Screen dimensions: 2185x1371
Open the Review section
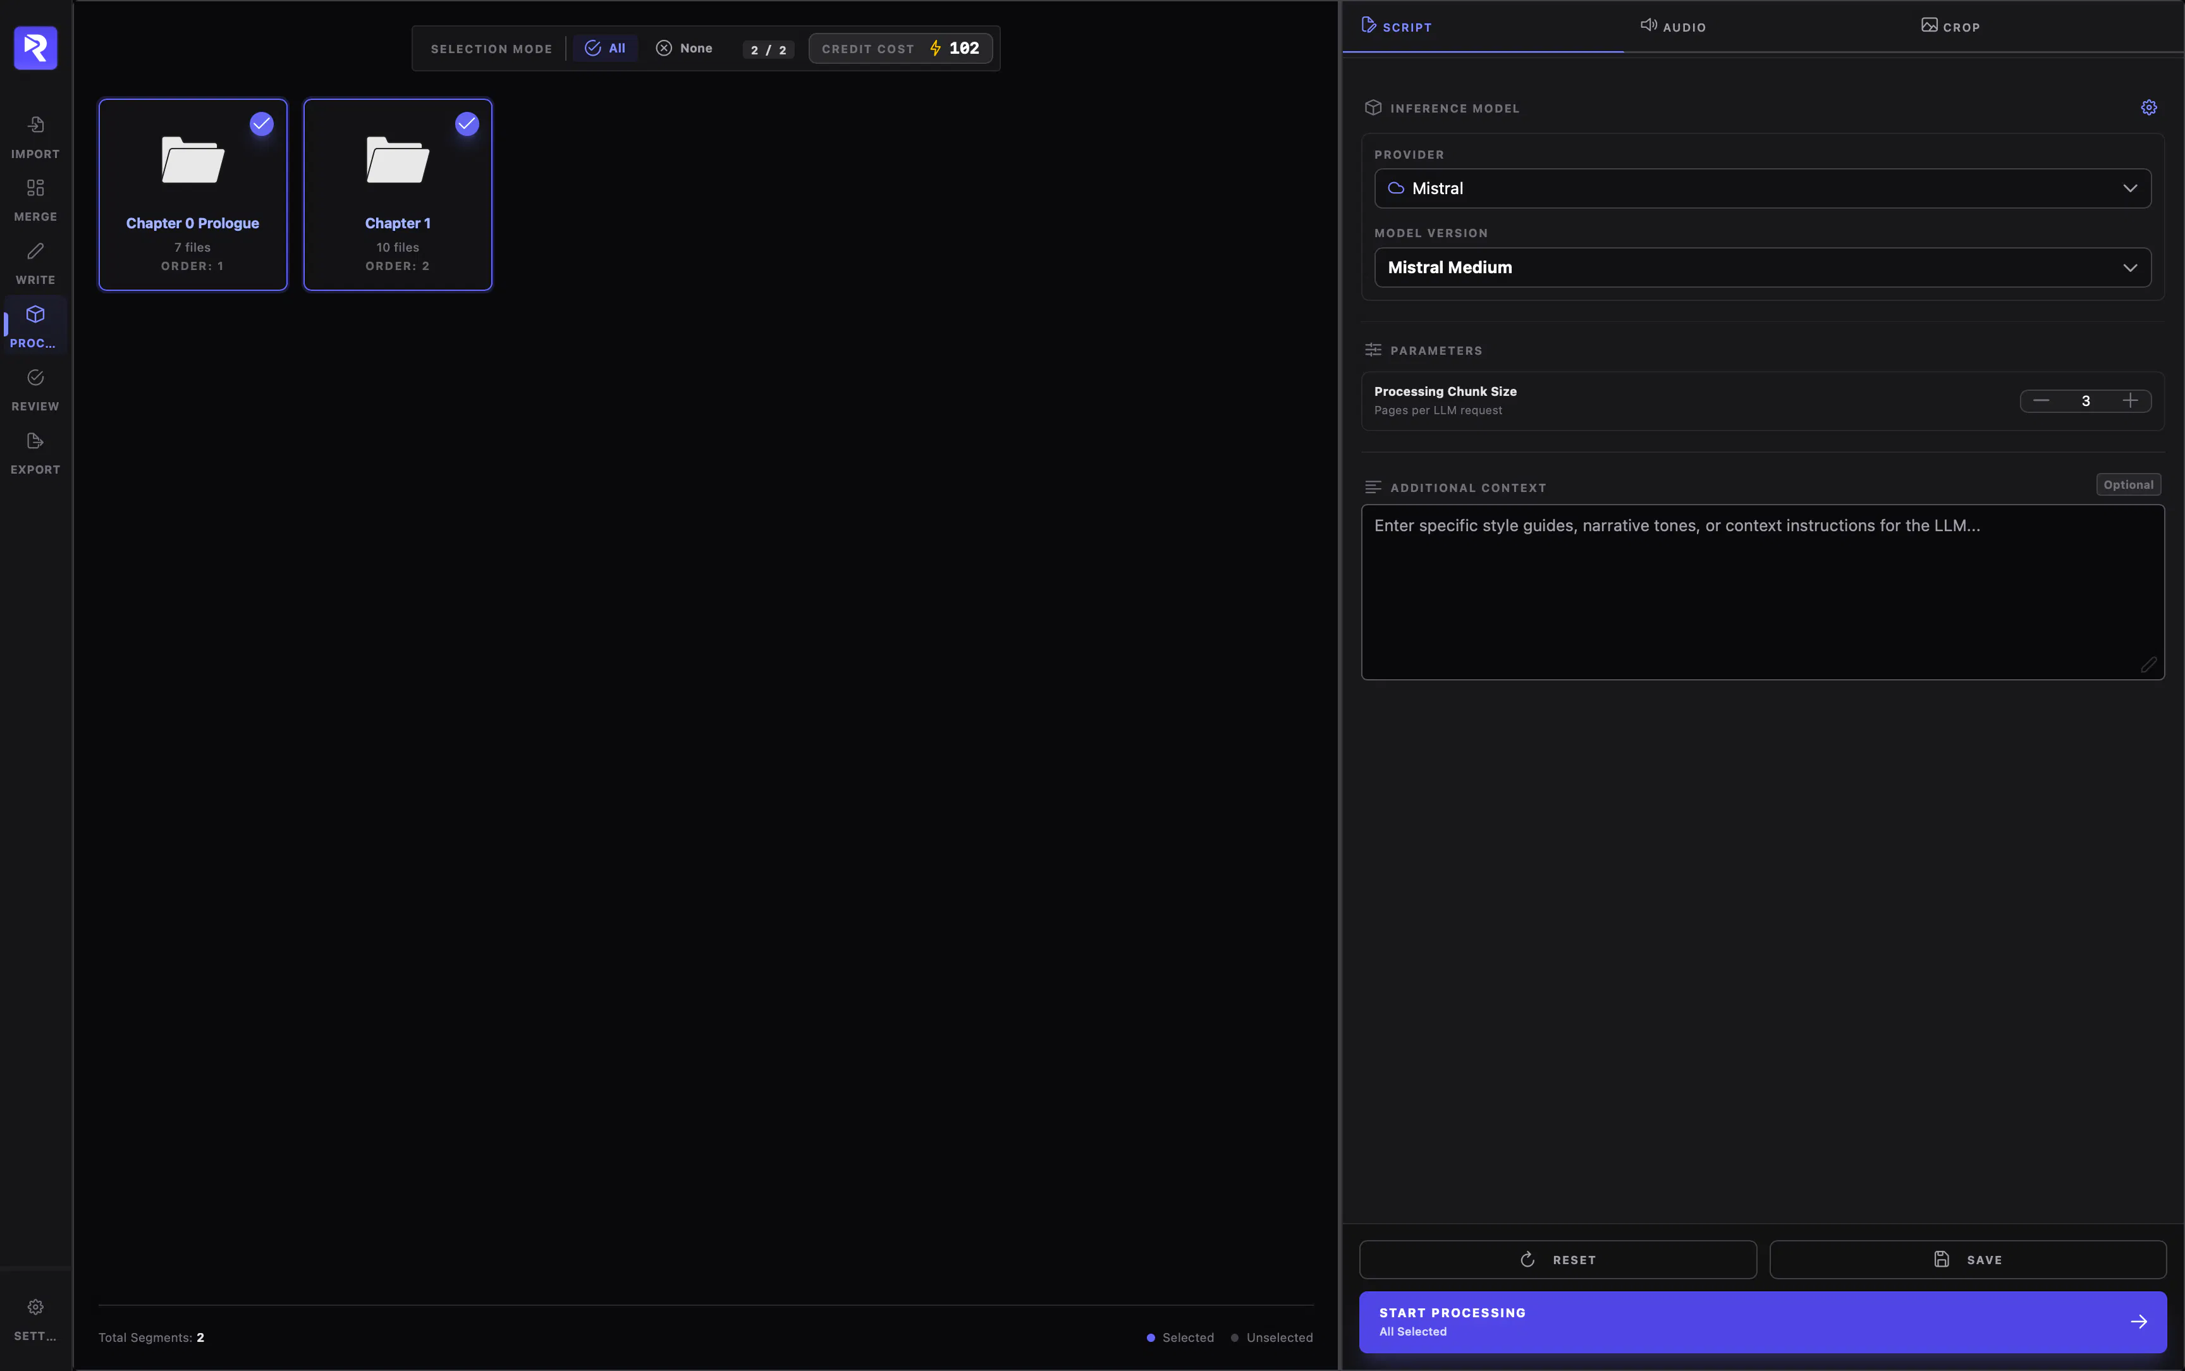(35, 390)
